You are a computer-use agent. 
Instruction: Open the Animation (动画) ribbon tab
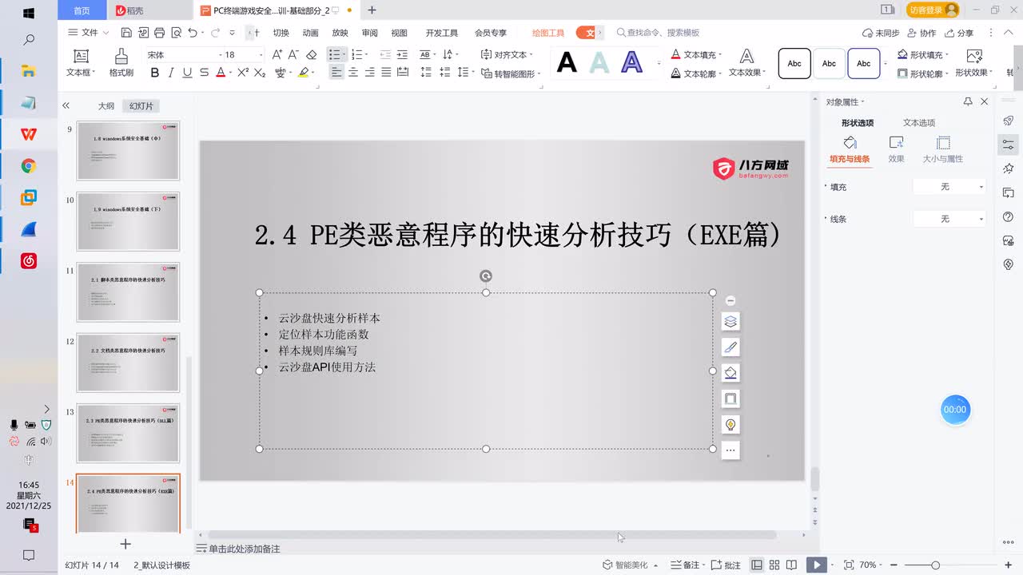pos(311,33)
